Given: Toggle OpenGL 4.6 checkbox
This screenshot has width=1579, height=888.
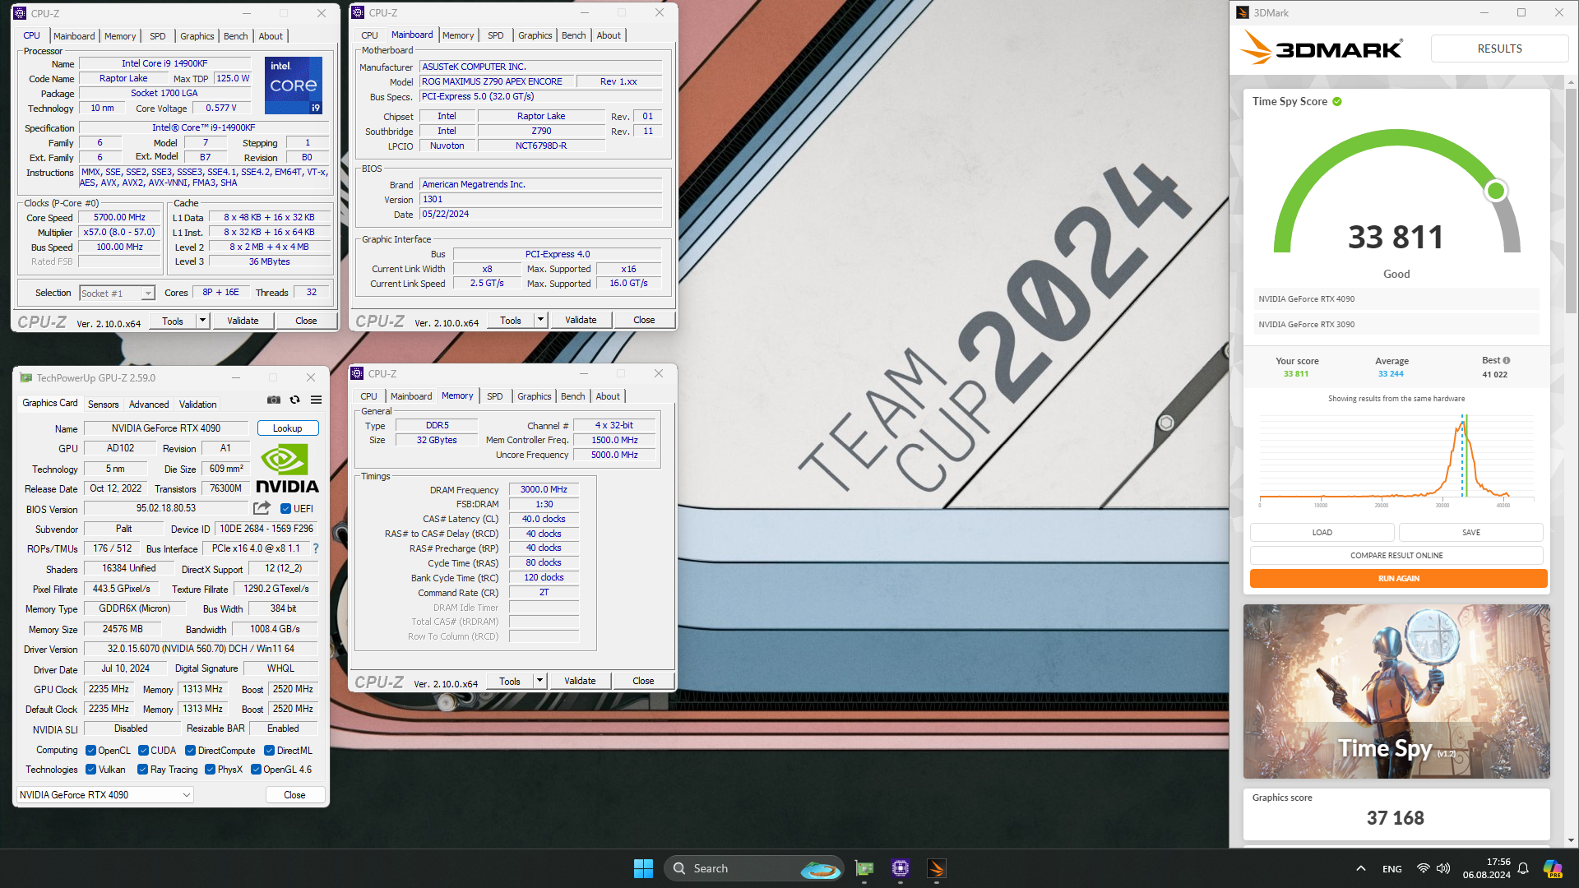Looking at the screenshot, I should pos(256,770).
